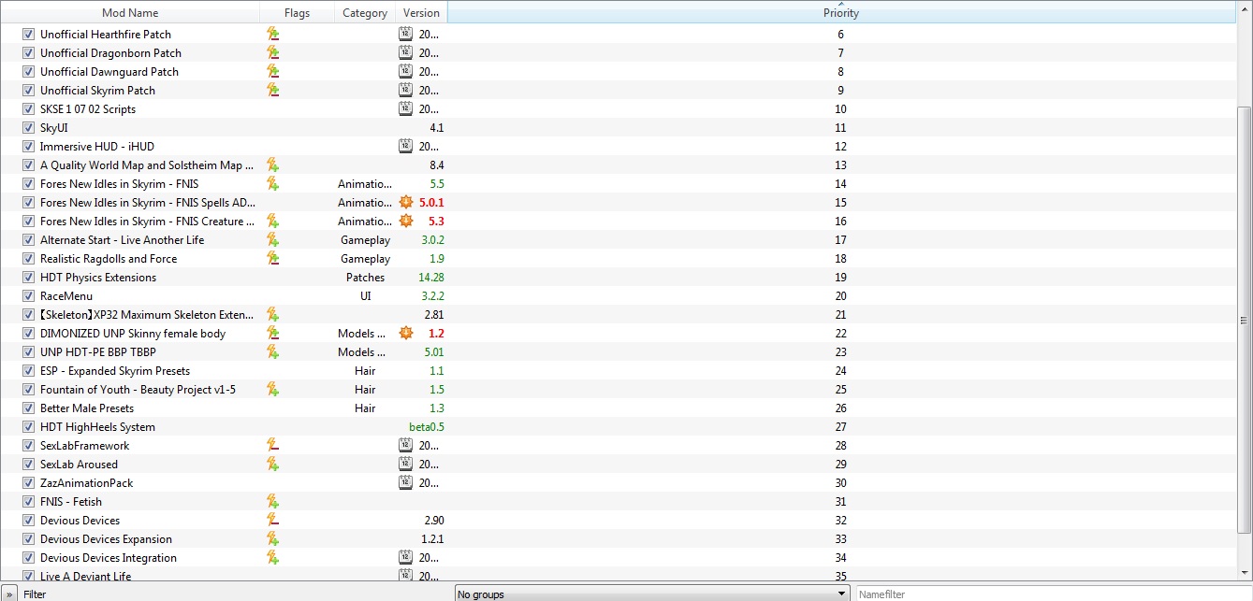Click Hair category for Better Male Presets

coord(365,408)
